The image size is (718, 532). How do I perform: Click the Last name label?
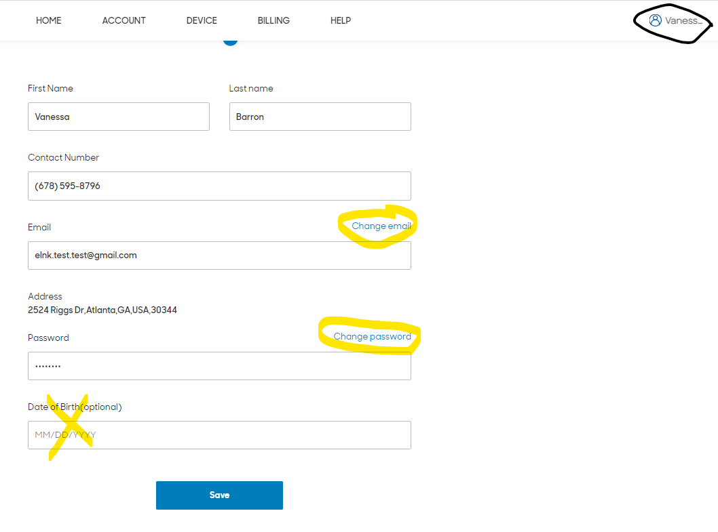point(251,88)
